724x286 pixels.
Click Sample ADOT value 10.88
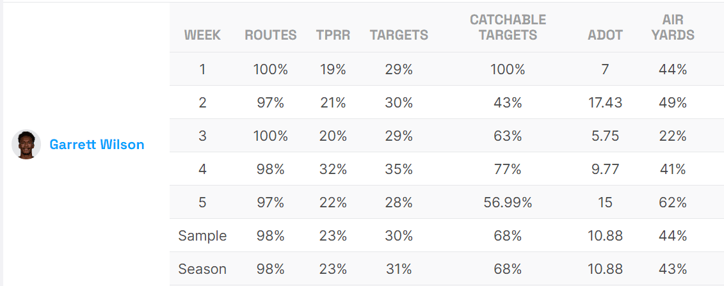[605, 235]
